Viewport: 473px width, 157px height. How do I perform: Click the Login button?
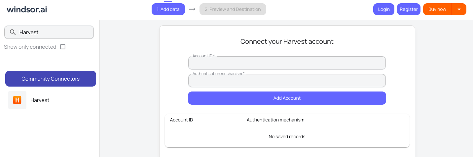pos(384,9)
